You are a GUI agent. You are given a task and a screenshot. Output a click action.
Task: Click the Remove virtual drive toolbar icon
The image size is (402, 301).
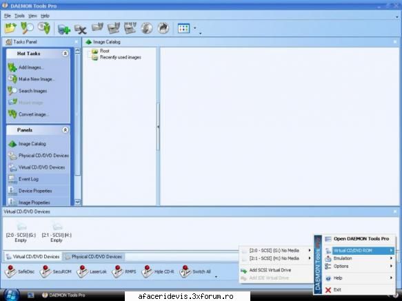coord(80,29)
